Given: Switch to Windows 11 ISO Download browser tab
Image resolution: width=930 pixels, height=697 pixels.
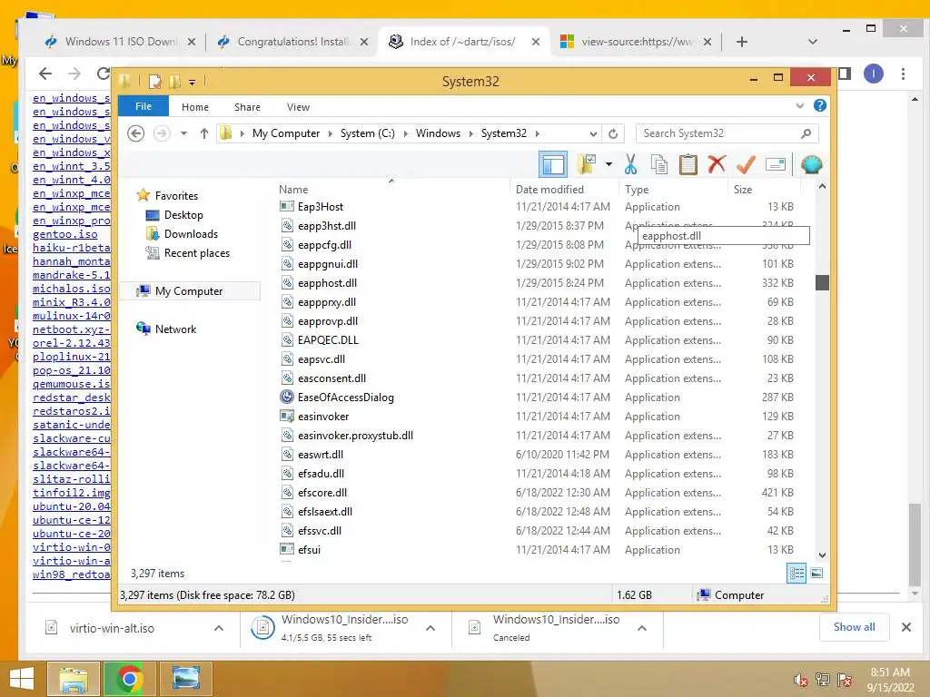Looking at the screenshot, I should 120,42.
